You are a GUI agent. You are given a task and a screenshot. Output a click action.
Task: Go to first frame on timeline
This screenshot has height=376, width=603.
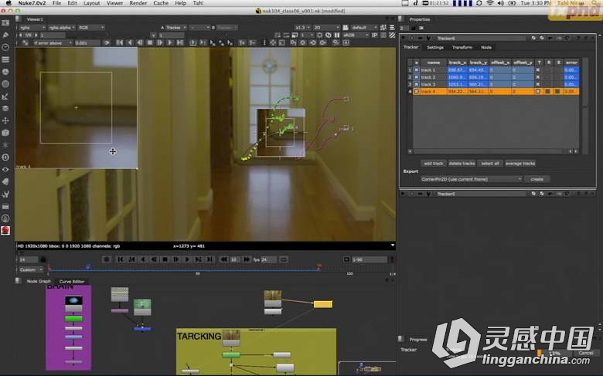(x=120, y=259)
